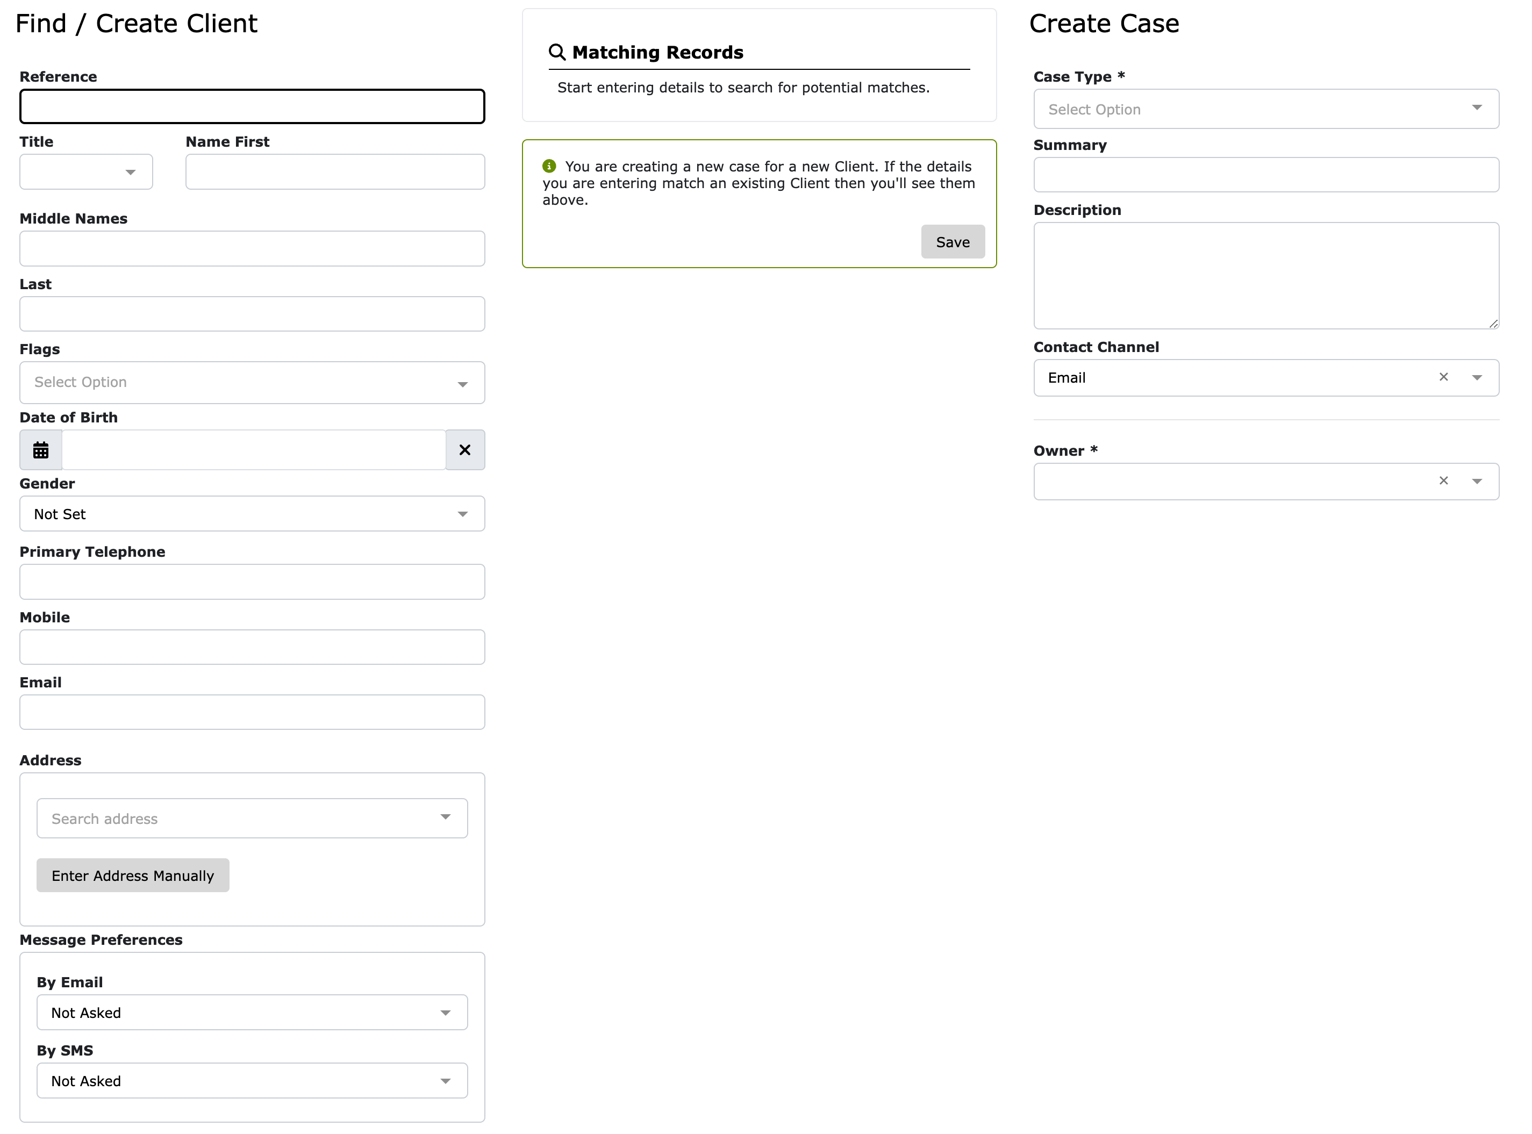Click the Last name input field
Viewport: 1532px width, 1134px height.
tap(253, 314)
